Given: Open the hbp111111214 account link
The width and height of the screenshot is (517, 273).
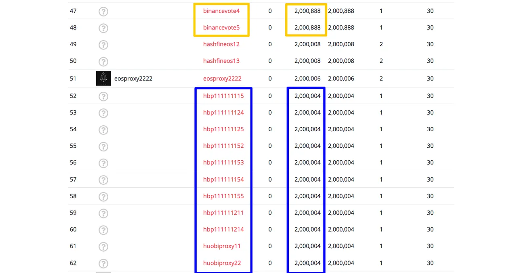Looking at the screenshot, I should click(x=223, y=230).
